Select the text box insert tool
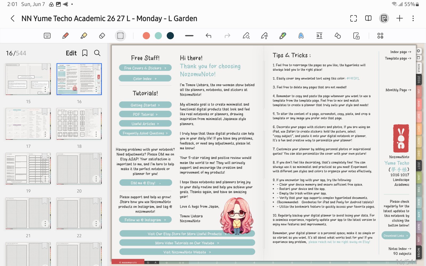Viewport: 426px width, 266px height. coord(319,36)
